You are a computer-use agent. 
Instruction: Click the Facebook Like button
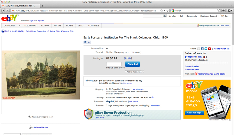[87, 42]
